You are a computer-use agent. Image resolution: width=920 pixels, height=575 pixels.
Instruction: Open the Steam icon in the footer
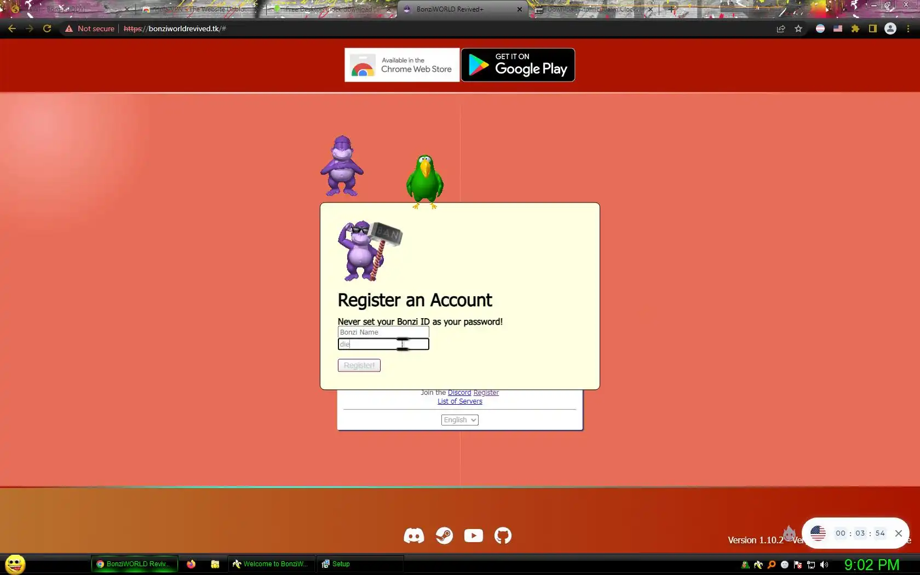coord(444,536)
